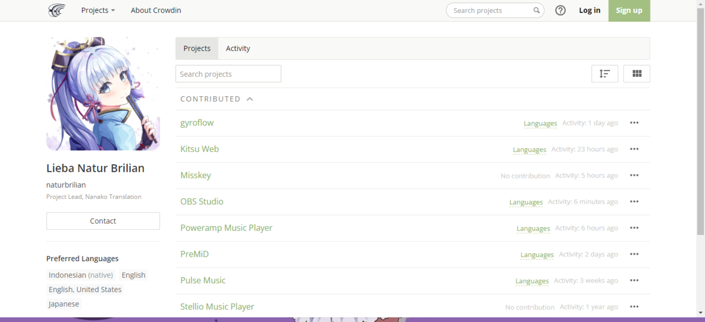705x322 pixels.
Task: Open more options for PreMiD
Action: (634, 255)
